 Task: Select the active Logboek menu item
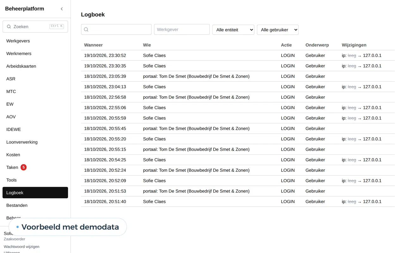coord(35,193)
